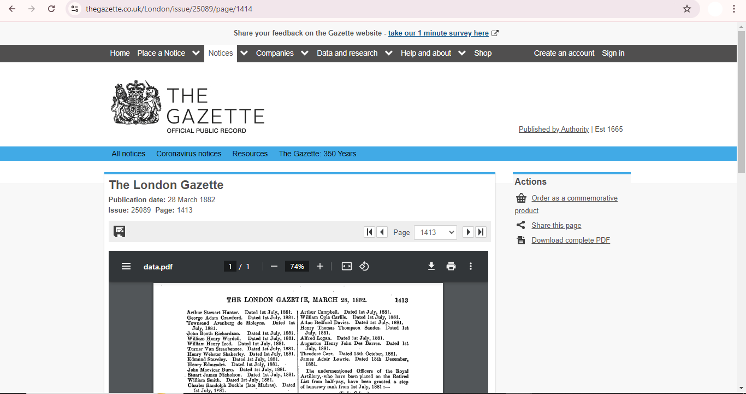Open Chrome three-dot menu
Screen dimensions: 746x394
(734, 9)
